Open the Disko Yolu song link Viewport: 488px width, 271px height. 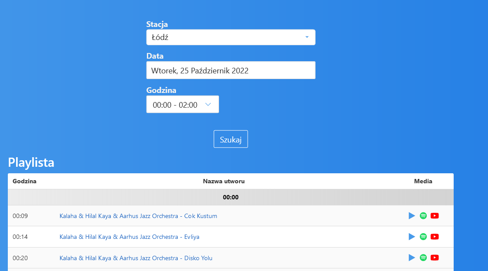point(136,258)
